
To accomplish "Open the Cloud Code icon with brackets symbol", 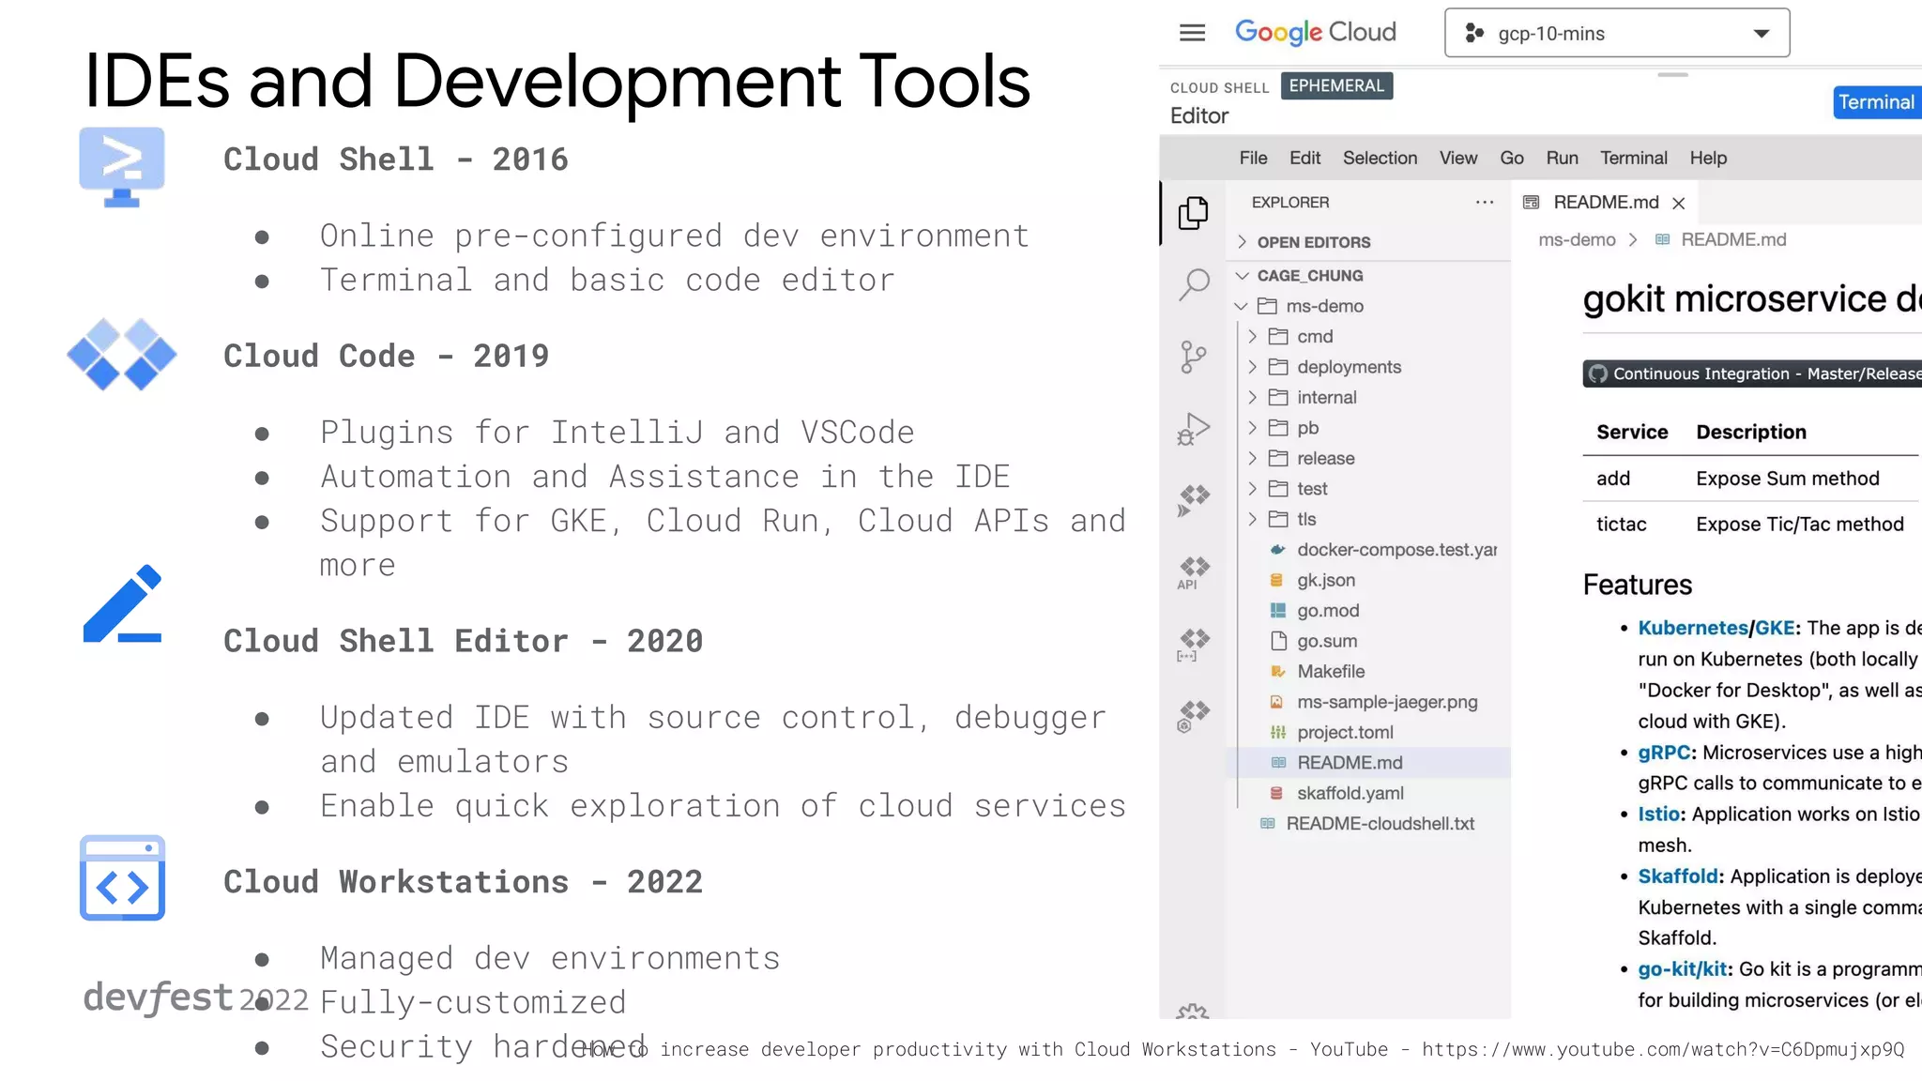I will [1194, 645].
